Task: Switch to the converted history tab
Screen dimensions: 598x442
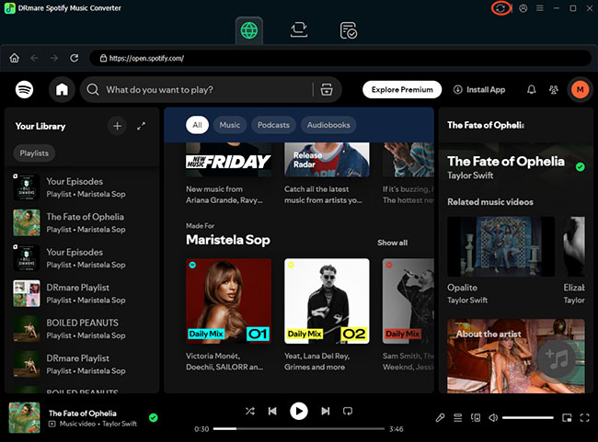Action: pyautogui.click(x=348, y=30)
